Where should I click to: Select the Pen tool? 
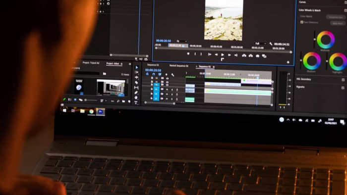pos(136,93)
